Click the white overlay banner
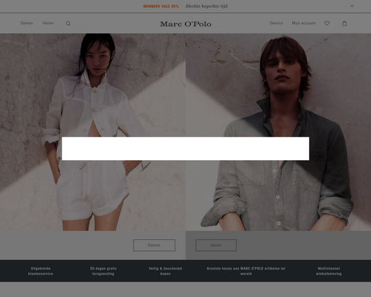This screenshot has height=297, width=371. [x=185, y=148]
